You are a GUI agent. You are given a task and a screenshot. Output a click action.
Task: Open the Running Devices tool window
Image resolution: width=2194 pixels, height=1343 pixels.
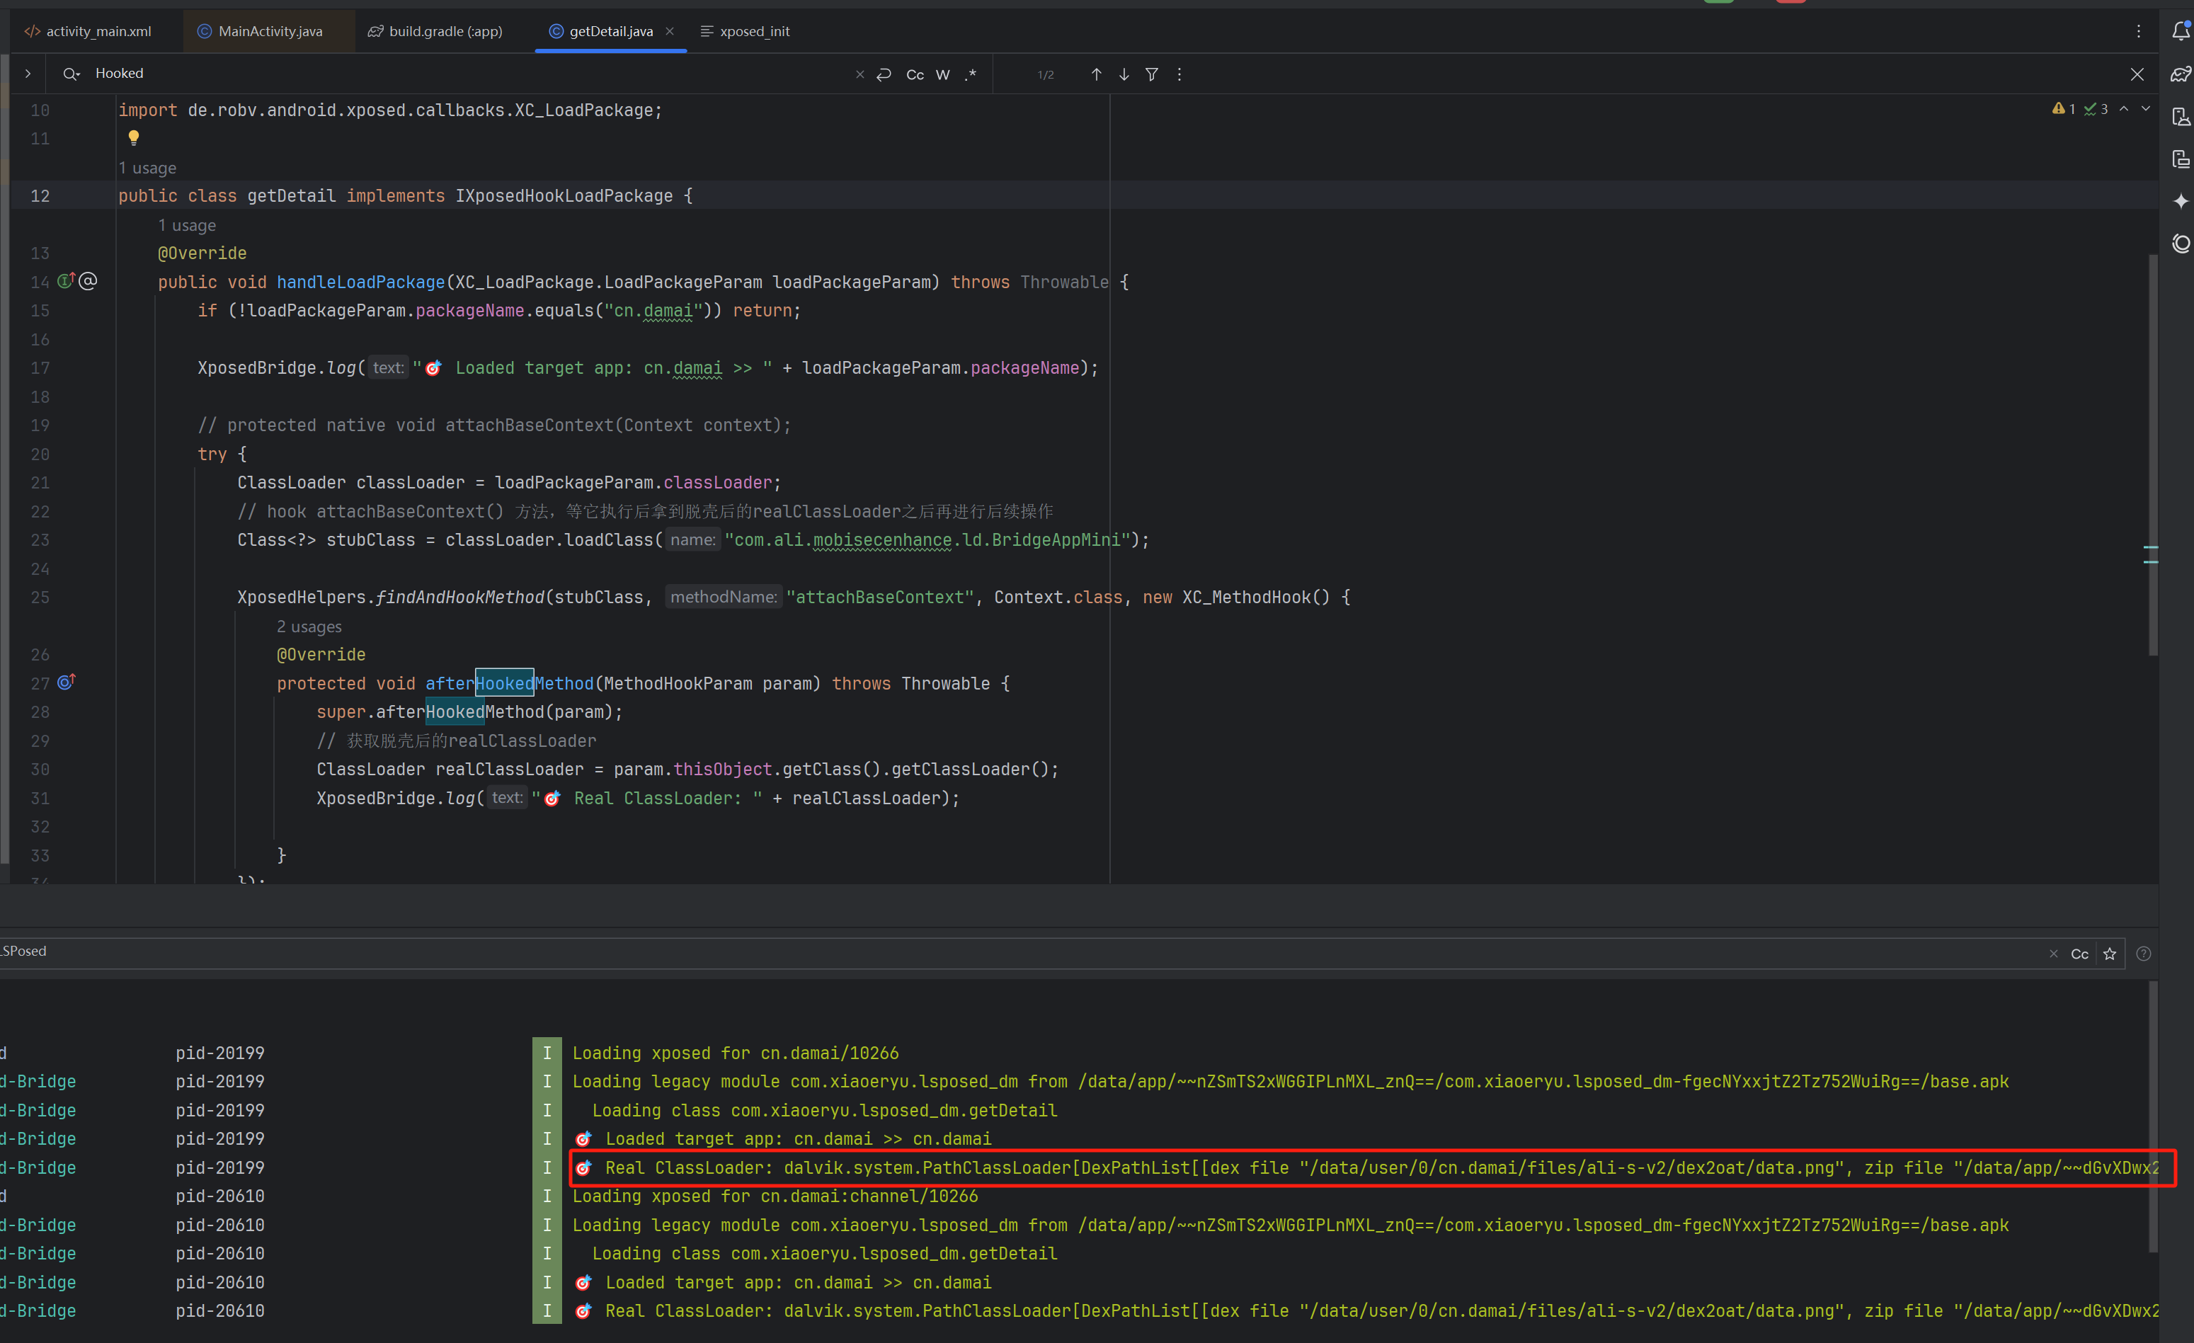2180,159
